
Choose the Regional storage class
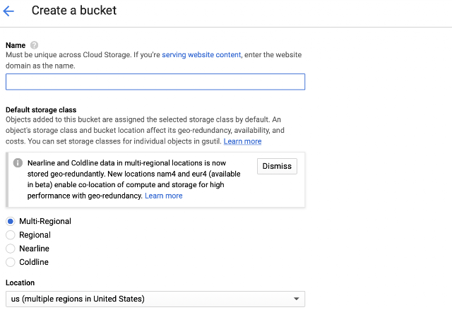coord(11,235)
